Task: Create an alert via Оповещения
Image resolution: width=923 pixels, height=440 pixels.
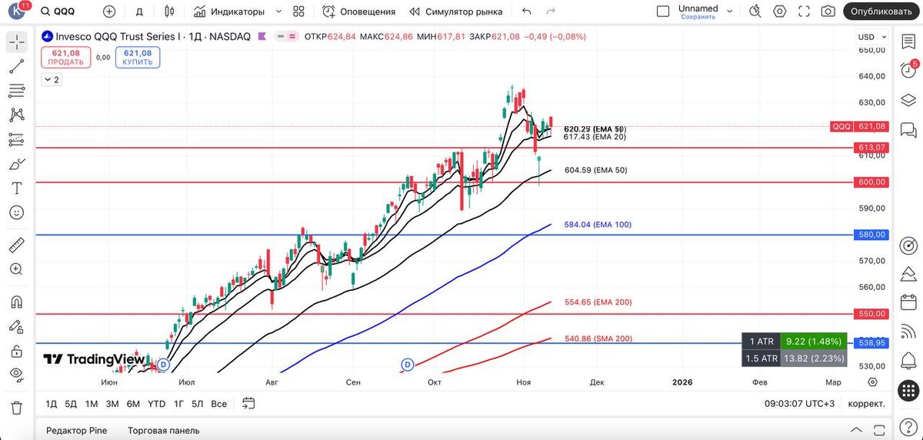Action: pyautogui.click(x=359, y=12)
